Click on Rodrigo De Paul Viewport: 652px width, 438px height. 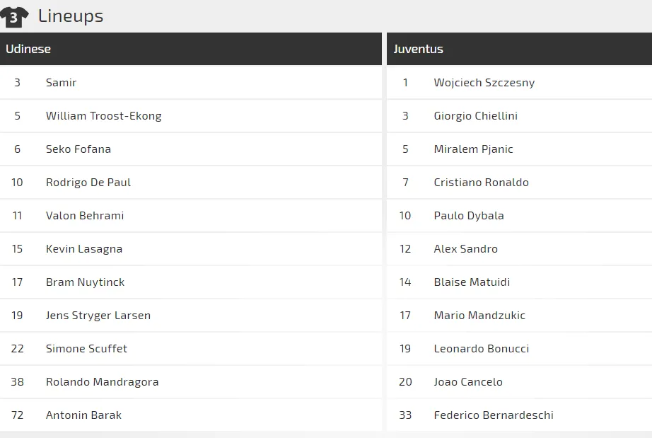click(x=88, y=182)
